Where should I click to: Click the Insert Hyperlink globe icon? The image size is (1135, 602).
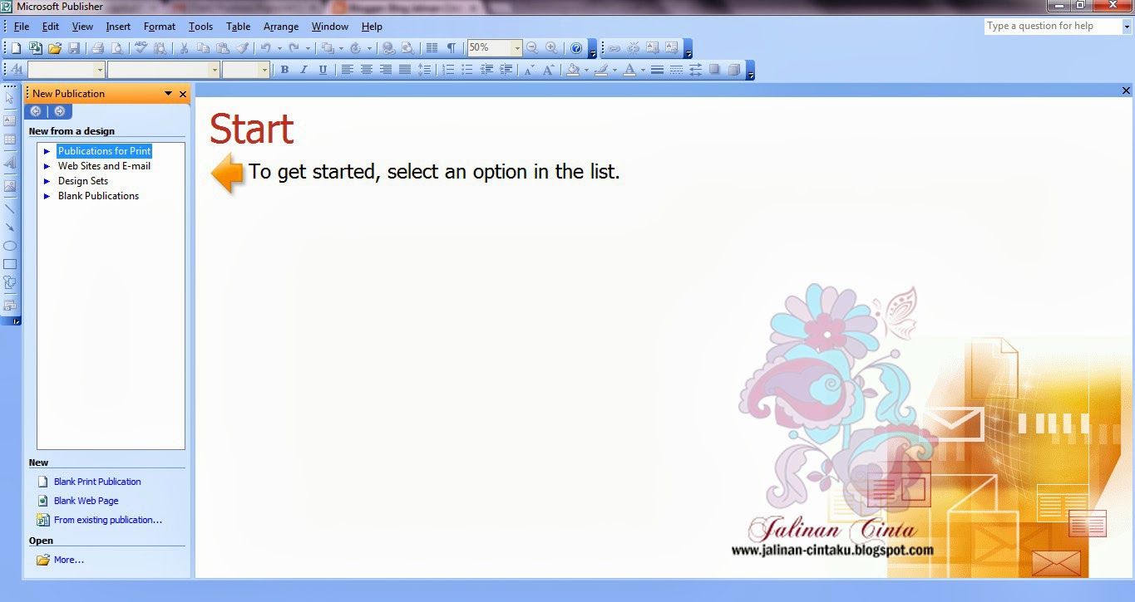point(387,48)
